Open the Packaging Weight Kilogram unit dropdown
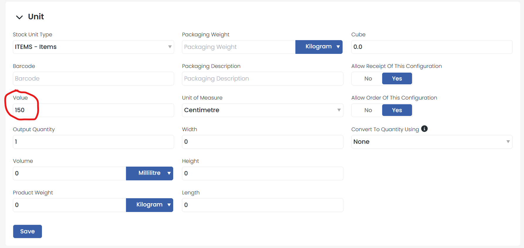The height and width of the screenshot is (248, 524). (x=319, y=47)
